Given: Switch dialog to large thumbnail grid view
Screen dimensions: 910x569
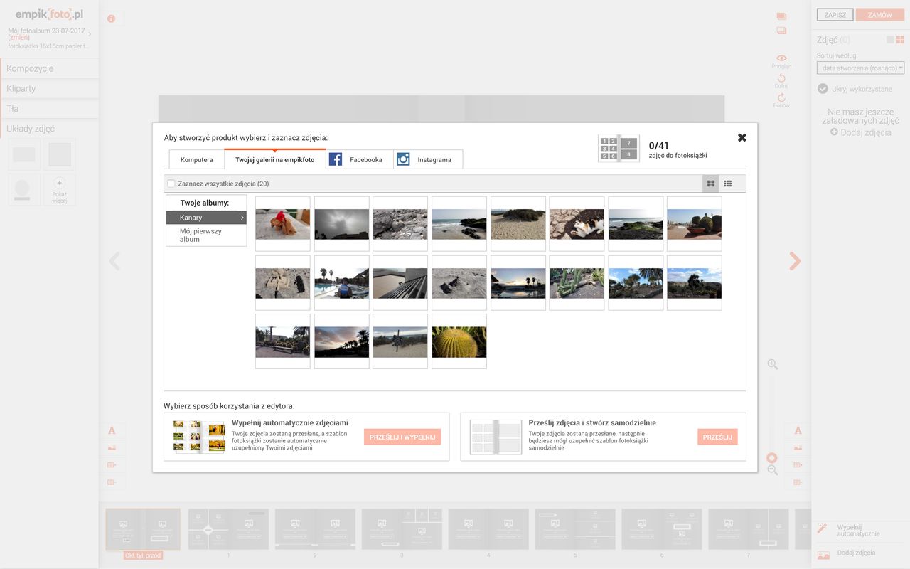Looking at the screenshot, I should click(x=710, y=184).
